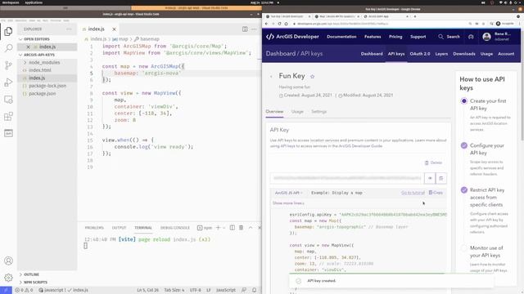Open the Extensions view

point(8,116)
